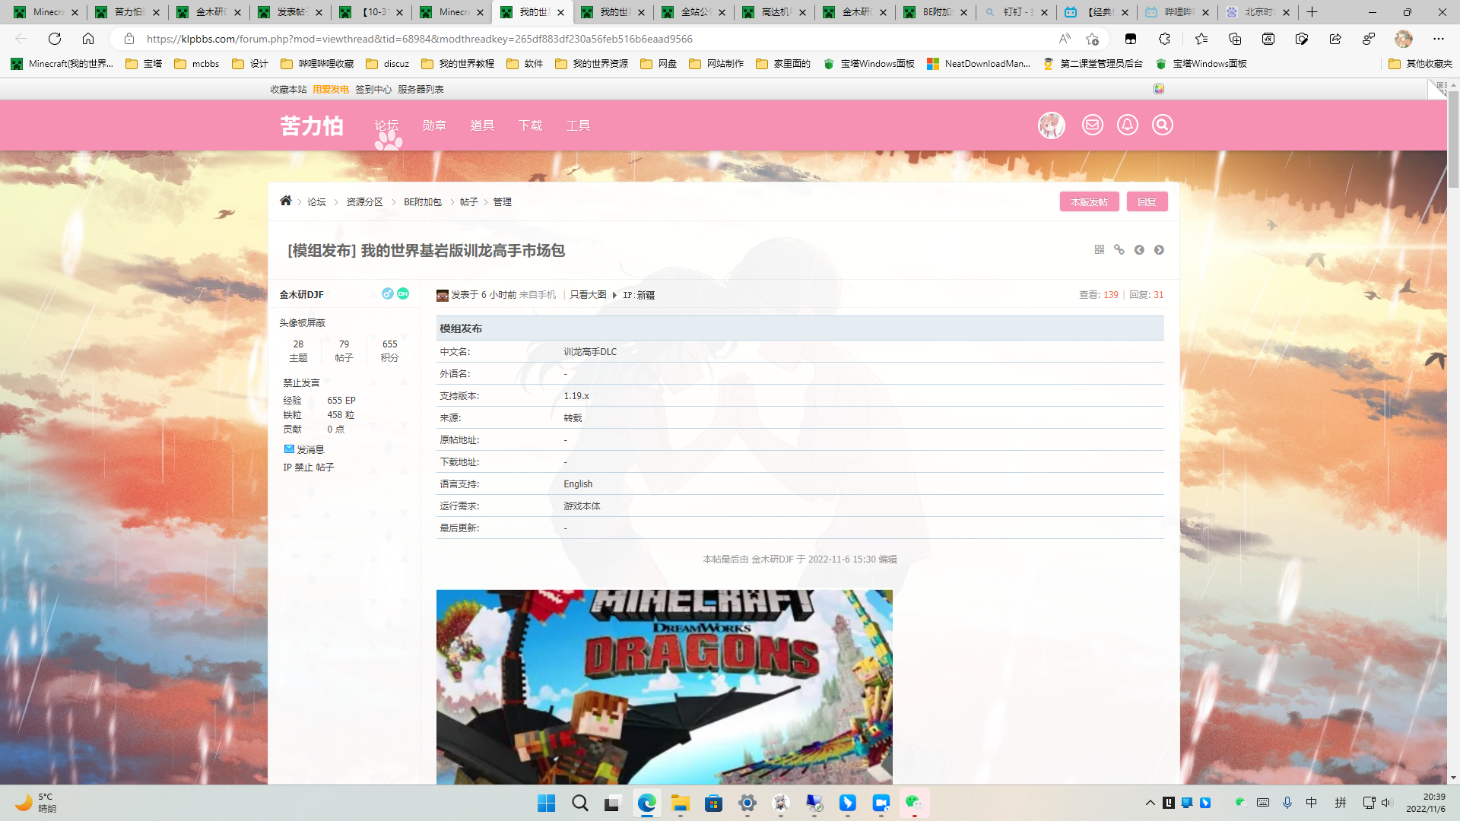Image resolution: width=1460 pixels, height=821 pixels.
Task: Click the Minecraft Dragons post image
Action: tap(664, 687)
